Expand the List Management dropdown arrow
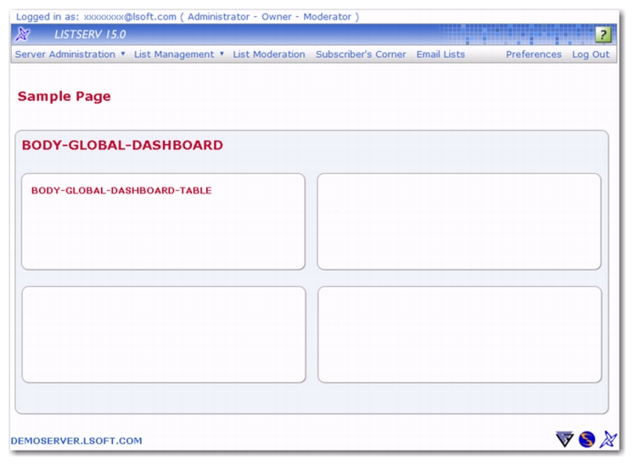 222,53
